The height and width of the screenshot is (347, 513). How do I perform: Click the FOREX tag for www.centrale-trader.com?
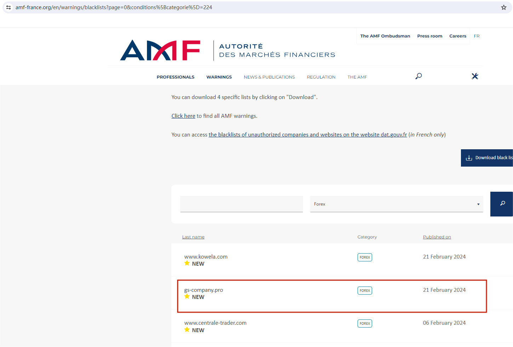tap(365, 324)
